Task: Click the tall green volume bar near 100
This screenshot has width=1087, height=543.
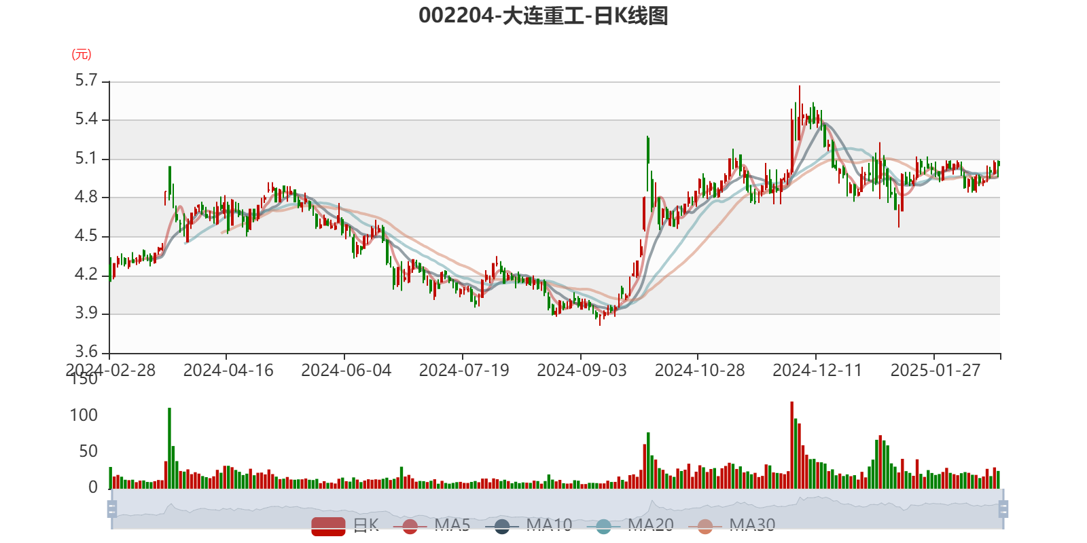Action: click(169, 448)
